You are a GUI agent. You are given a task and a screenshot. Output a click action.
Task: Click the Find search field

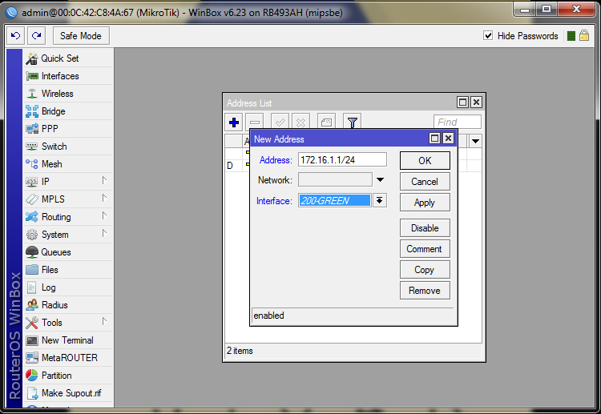pyautogui.click(x=458, y=122)
